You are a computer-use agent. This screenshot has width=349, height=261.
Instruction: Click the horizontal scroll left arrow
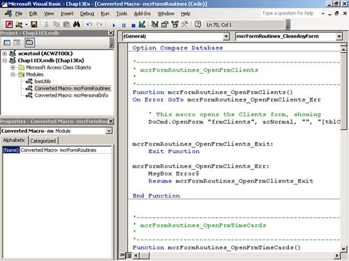(x=136, y=255)
